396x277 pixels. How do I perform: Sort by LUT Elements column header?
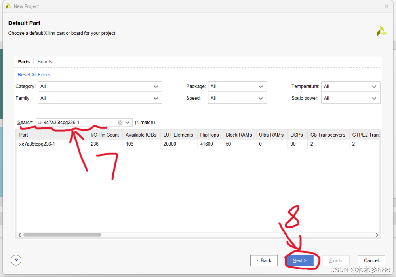pyautogui.click(x=178, y=135)
